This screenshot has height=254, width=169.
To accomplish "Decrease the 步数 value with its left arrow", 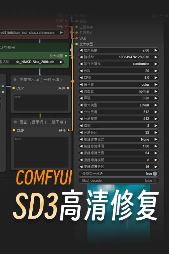I will 81,71.
